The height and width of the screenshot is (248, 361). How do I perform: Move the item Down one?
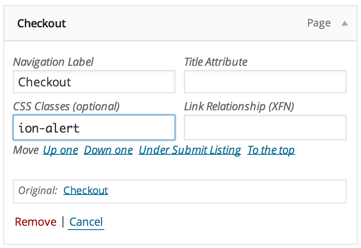108,150
